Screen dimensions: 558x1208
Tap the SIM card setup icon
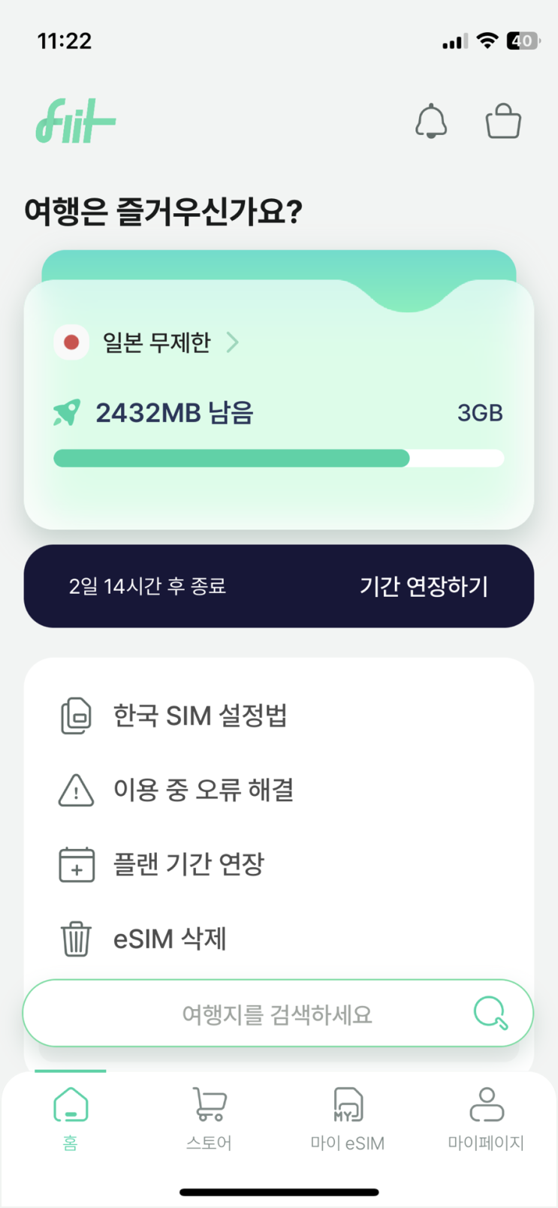tap(76, 715)
